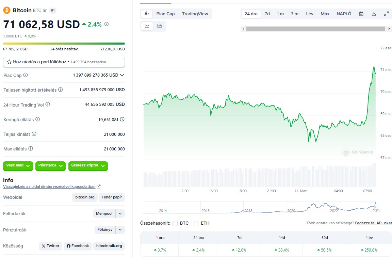
Task: Open the Facebook community link
Action: tap(78, 246)
